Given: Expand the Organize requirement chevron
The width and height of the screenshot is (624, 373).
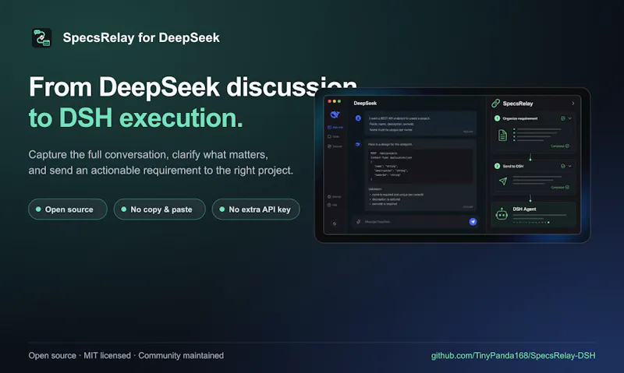Looking at the screenshot, I should (x=570, y=118).
